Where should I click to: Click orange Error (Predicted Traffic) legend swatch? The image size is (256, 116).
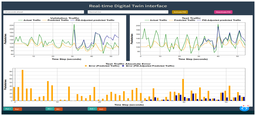pyautogui.click(x=86, y=66)
